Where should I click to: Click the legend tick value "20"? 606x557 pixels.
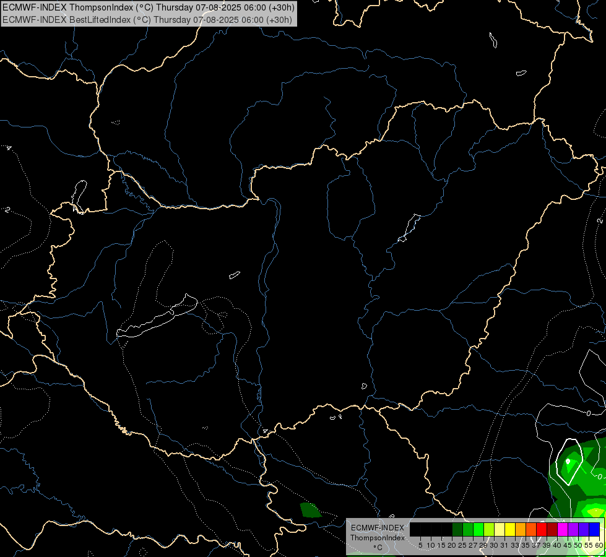[452, 545]
